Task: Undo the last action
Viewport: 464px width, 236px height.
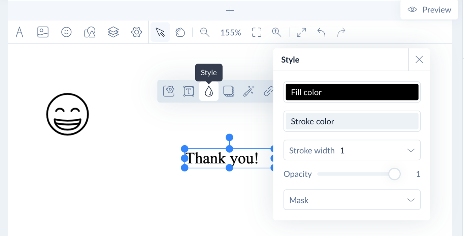Action: pos(321,32)
